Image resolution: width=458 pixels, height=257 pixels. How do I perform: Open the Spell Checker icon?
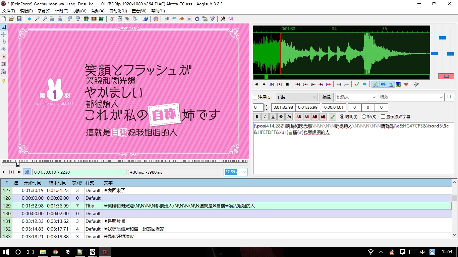click(x=213, y=19)
